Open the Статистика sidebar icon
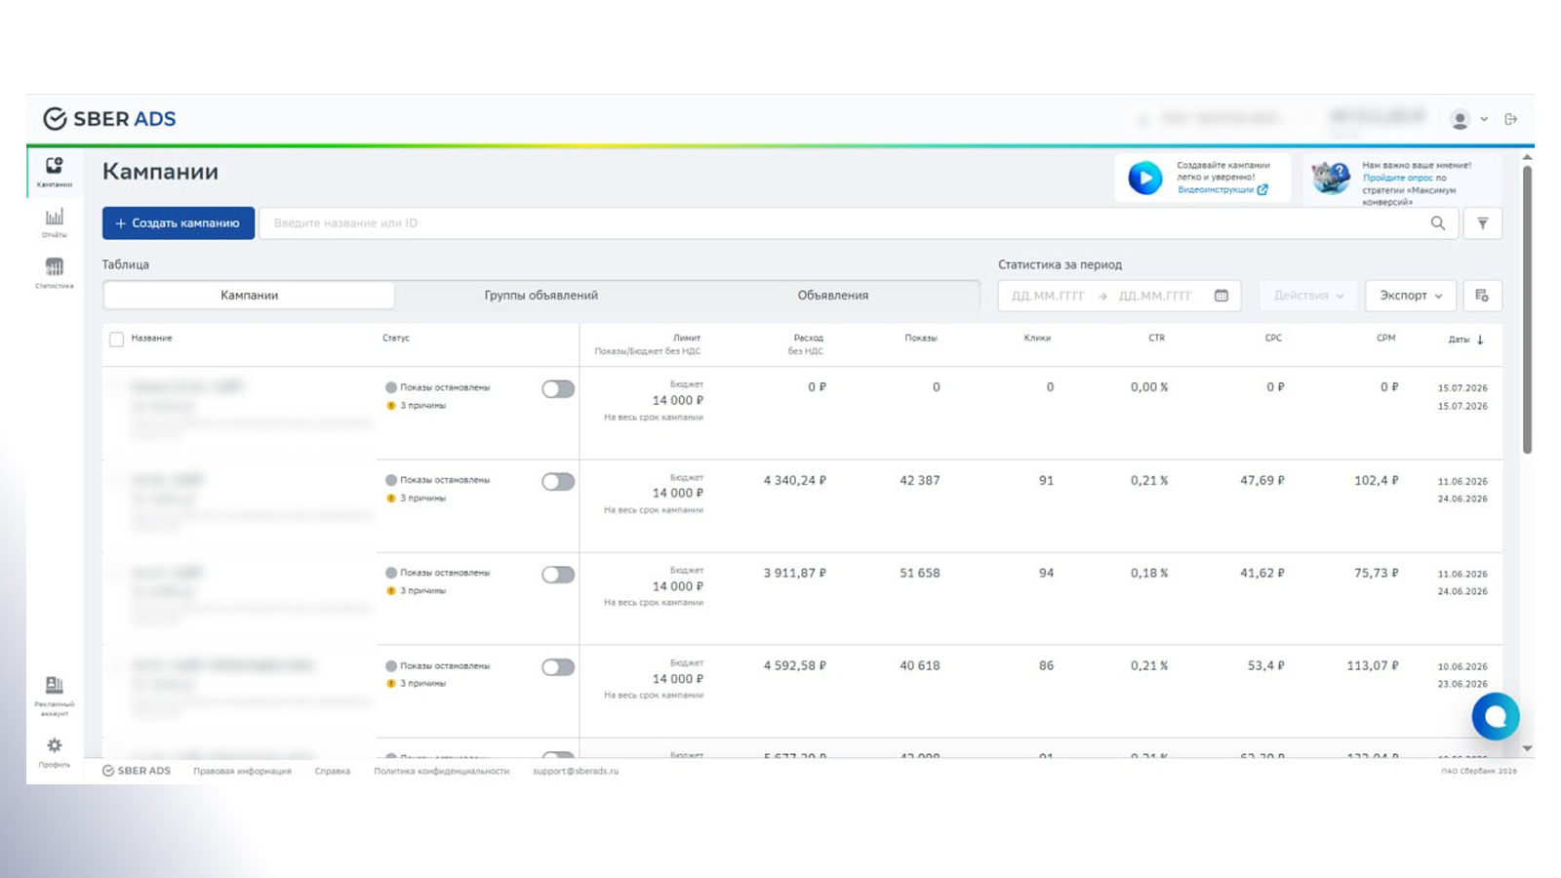The image size is (1561, 878). pyautogui.click(x=54, y=273)
